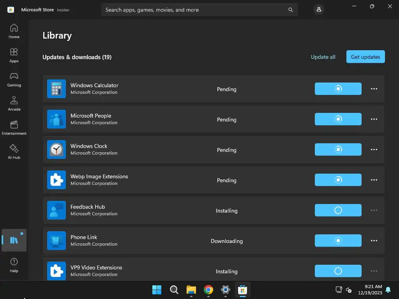Stop the Windows Calculator pending update

tap(338, 89)
